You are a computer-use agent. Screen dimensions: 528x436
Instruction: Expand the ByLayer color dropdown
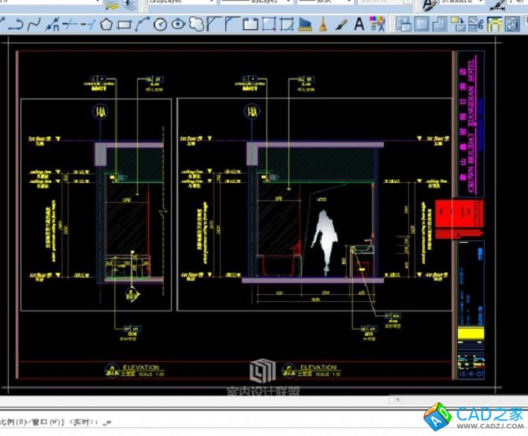pos(210,3)
